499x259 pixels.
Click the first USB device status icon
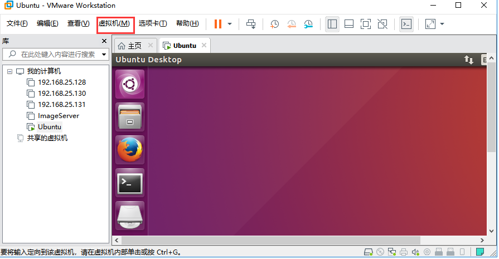tap(439, 252)
